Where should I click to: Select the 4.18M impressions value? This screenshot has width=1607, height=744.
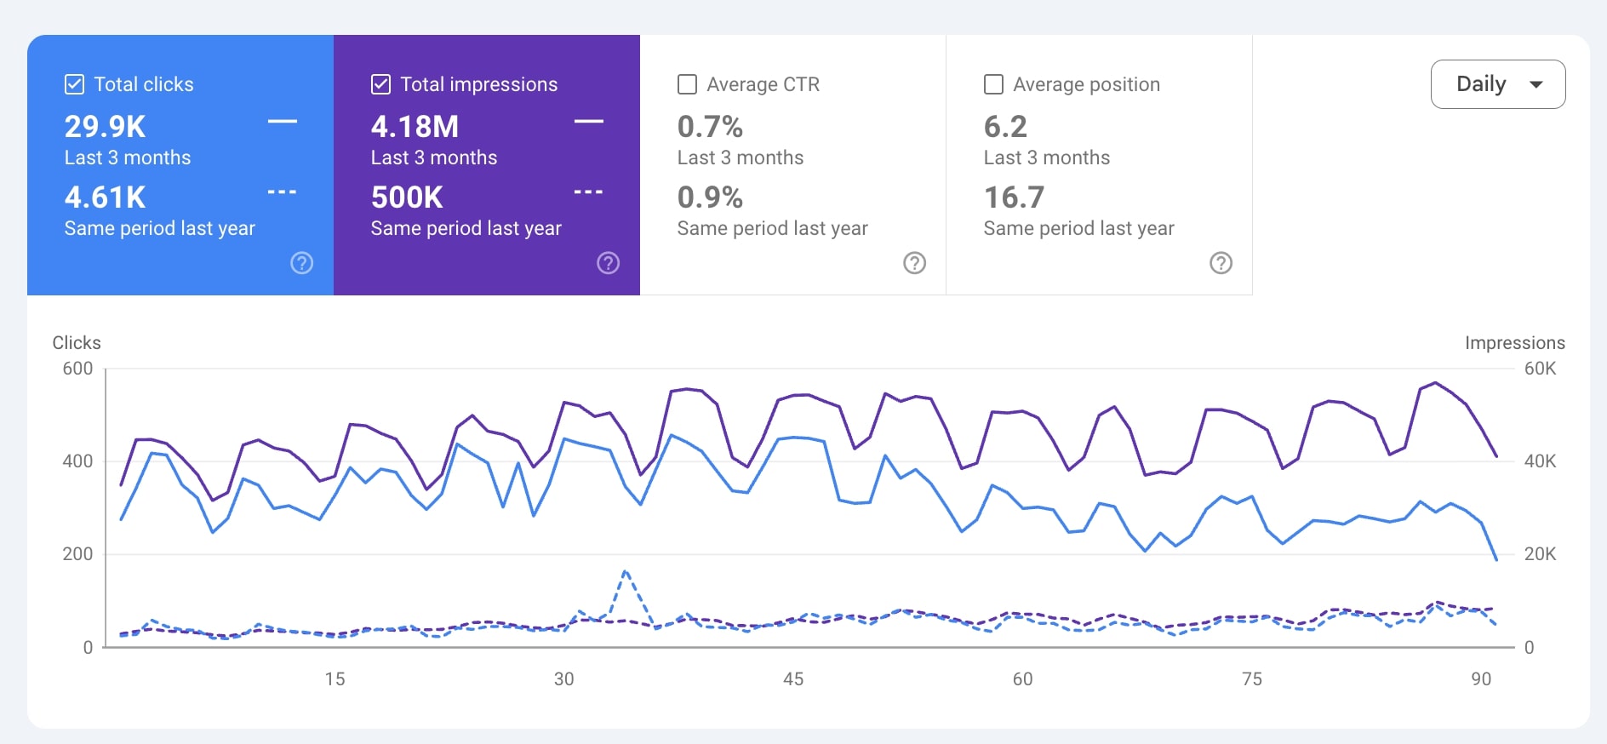tap(415, 127)
